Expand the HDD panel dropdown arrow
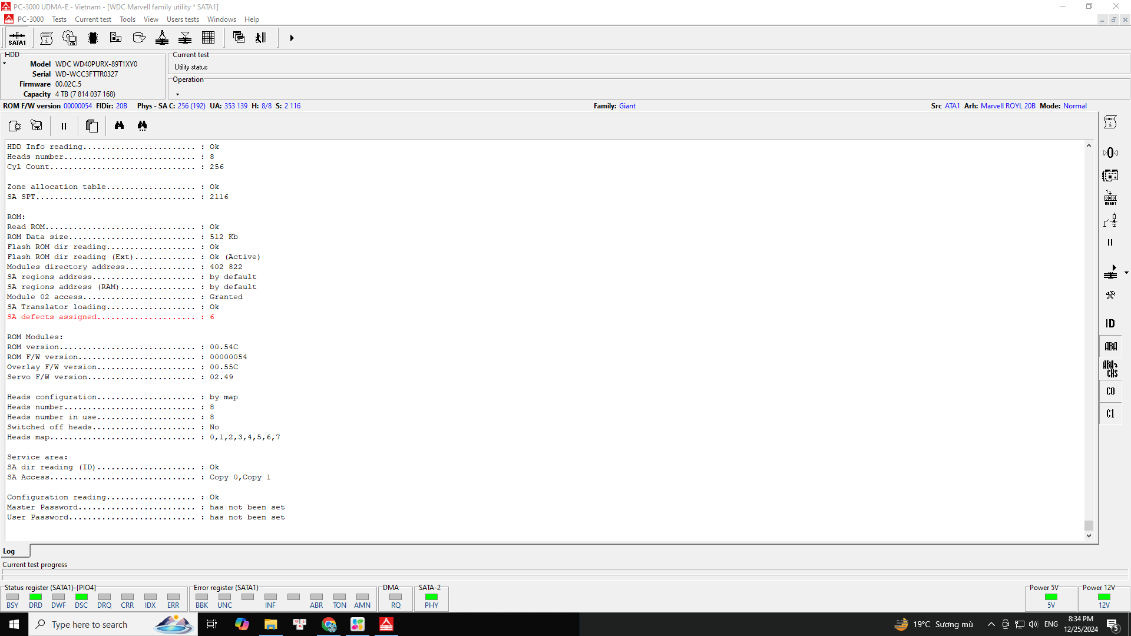 coord(4,64)
